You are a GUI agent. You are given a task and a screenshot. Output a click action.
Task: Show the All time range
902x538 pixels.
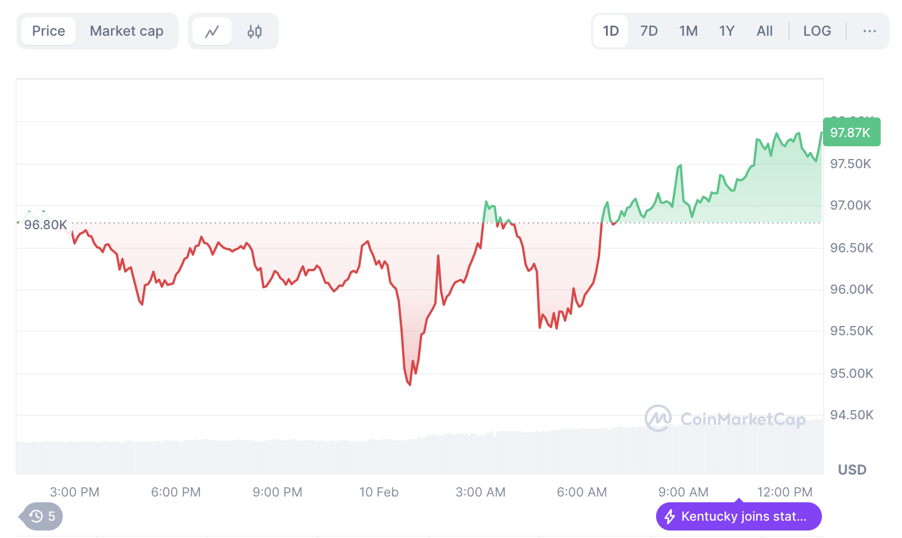(x=765, y=31)
